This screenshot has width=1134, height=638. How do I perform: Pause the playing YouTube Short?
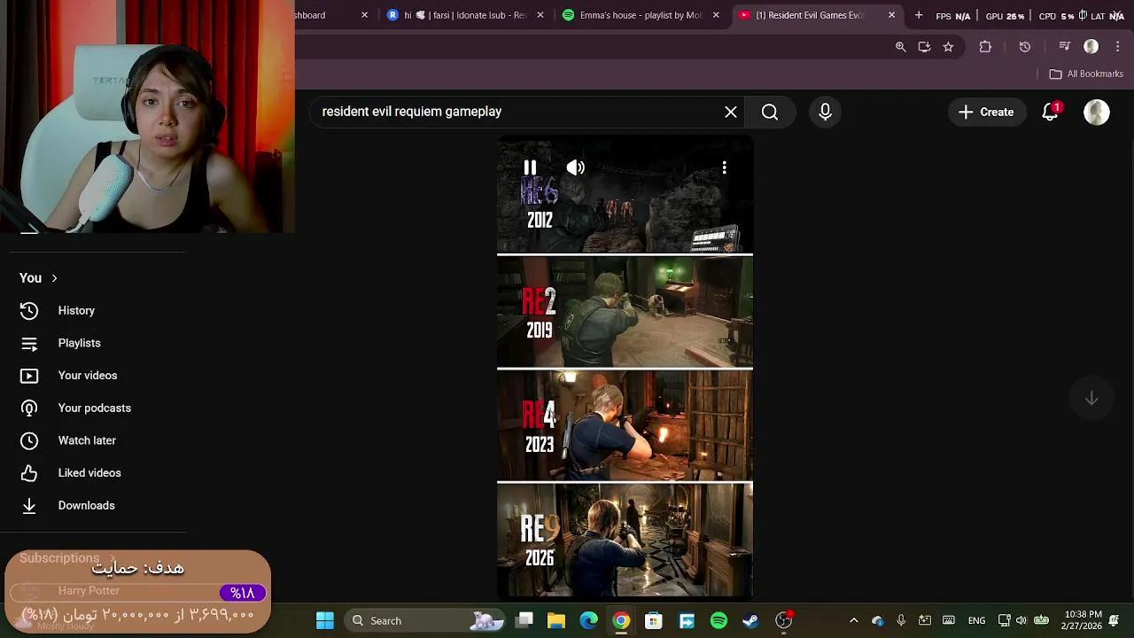click(530, 167)
